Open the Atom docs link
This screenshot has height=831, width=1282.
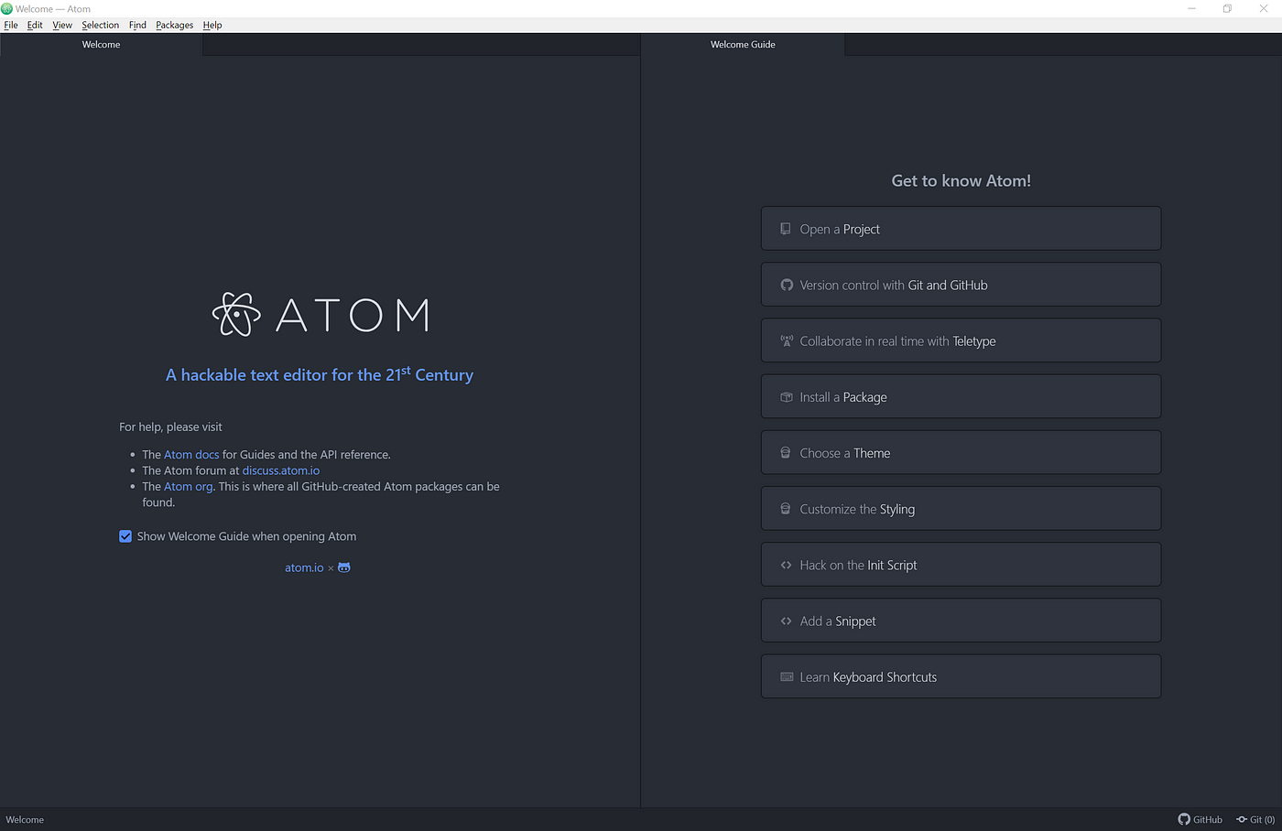click(191, 455)
